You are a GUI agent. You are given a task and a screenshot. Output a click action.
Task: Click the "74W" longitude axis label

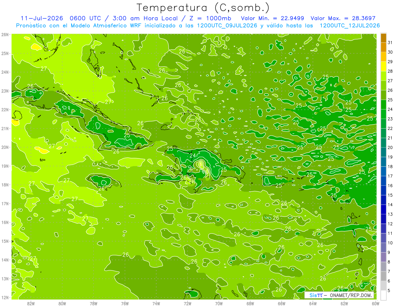click(156, 303)
